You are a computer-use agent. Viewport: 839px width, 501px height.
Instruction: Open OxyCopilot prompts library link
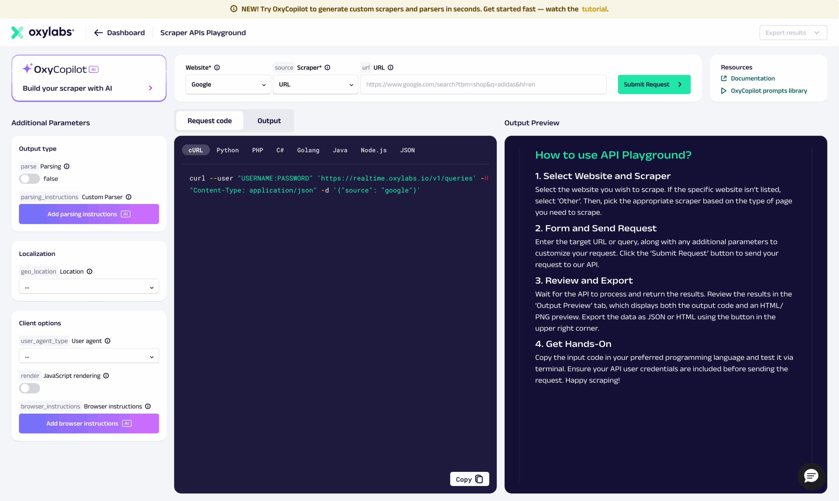pyautogui.click(x=769, y=91)
